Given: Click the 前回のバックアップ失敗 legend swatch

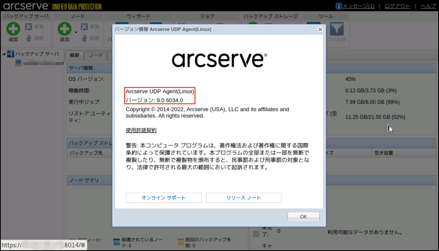Looking at the screenshot, I should 180,242.
